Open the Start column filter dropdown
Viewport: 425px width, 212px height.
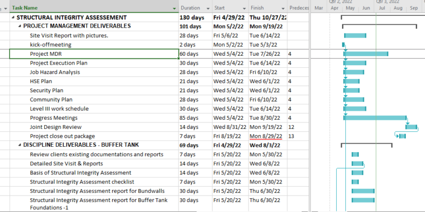tap(243, 8)
